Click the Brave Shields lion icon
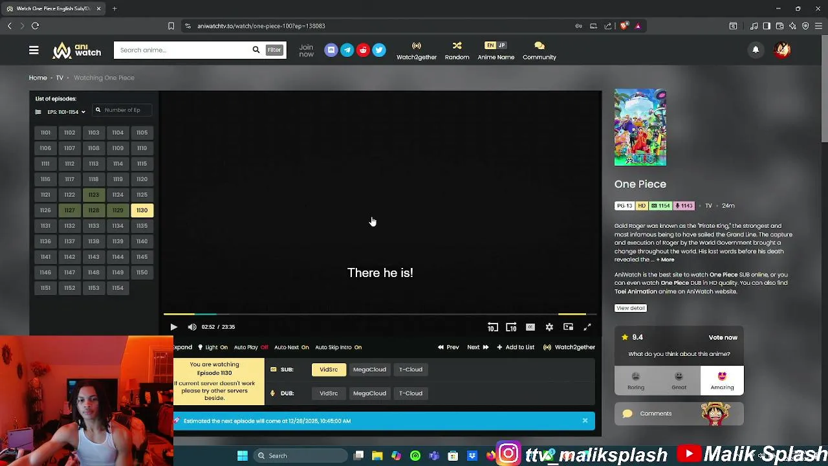 click(624, 26)
